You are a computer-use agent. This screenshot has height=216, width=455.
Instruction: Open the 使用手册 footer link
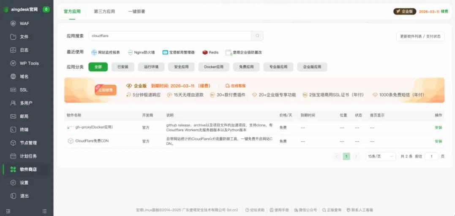(x=279, y=210)
